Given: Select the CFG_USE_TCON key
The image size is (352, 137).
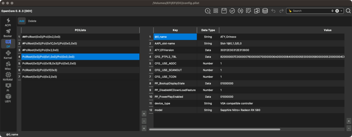Looking at the screenshot, I should (x=175, y=77).
